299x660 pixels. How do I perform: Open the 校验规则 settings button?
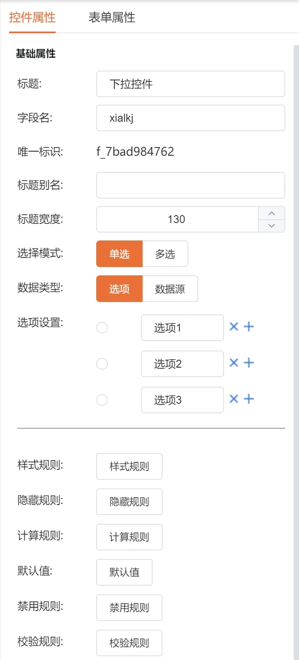pos(129,643)
